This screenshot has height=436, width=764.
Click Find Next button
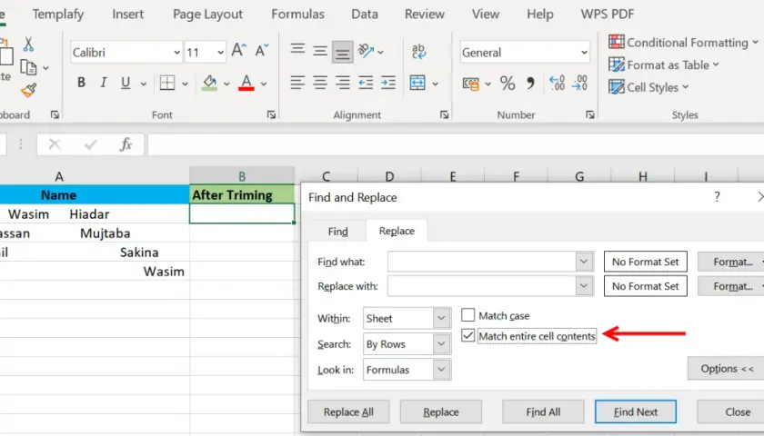pyautogui.click(x=636, y=412)
